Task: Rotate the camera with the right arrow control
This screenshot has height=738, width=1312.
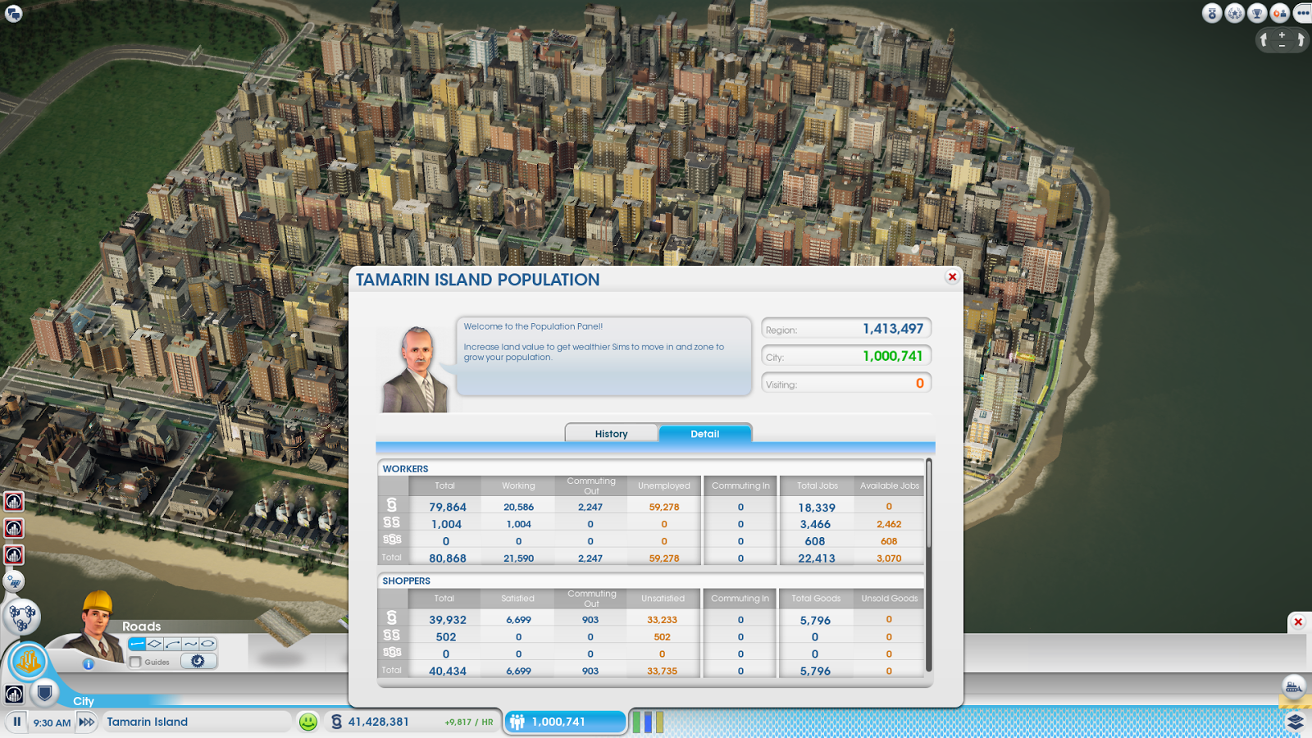Action: 1302,39
